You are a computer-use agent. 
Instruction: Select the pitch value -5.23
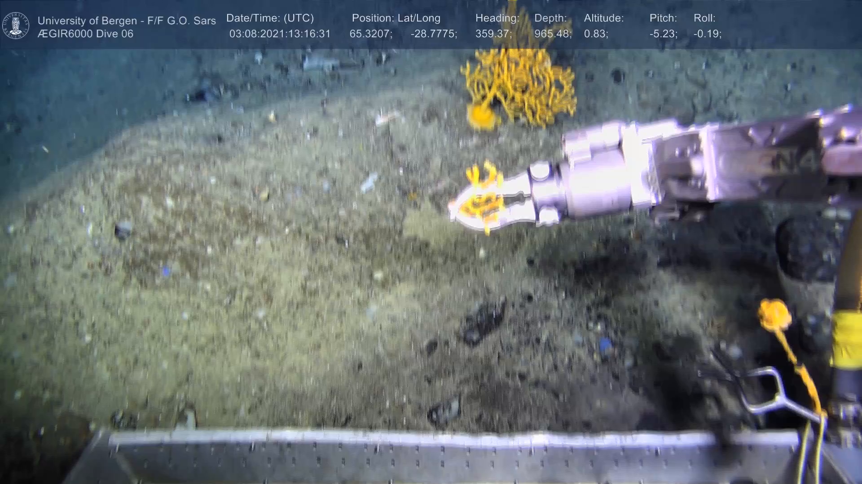pos(663,34)
